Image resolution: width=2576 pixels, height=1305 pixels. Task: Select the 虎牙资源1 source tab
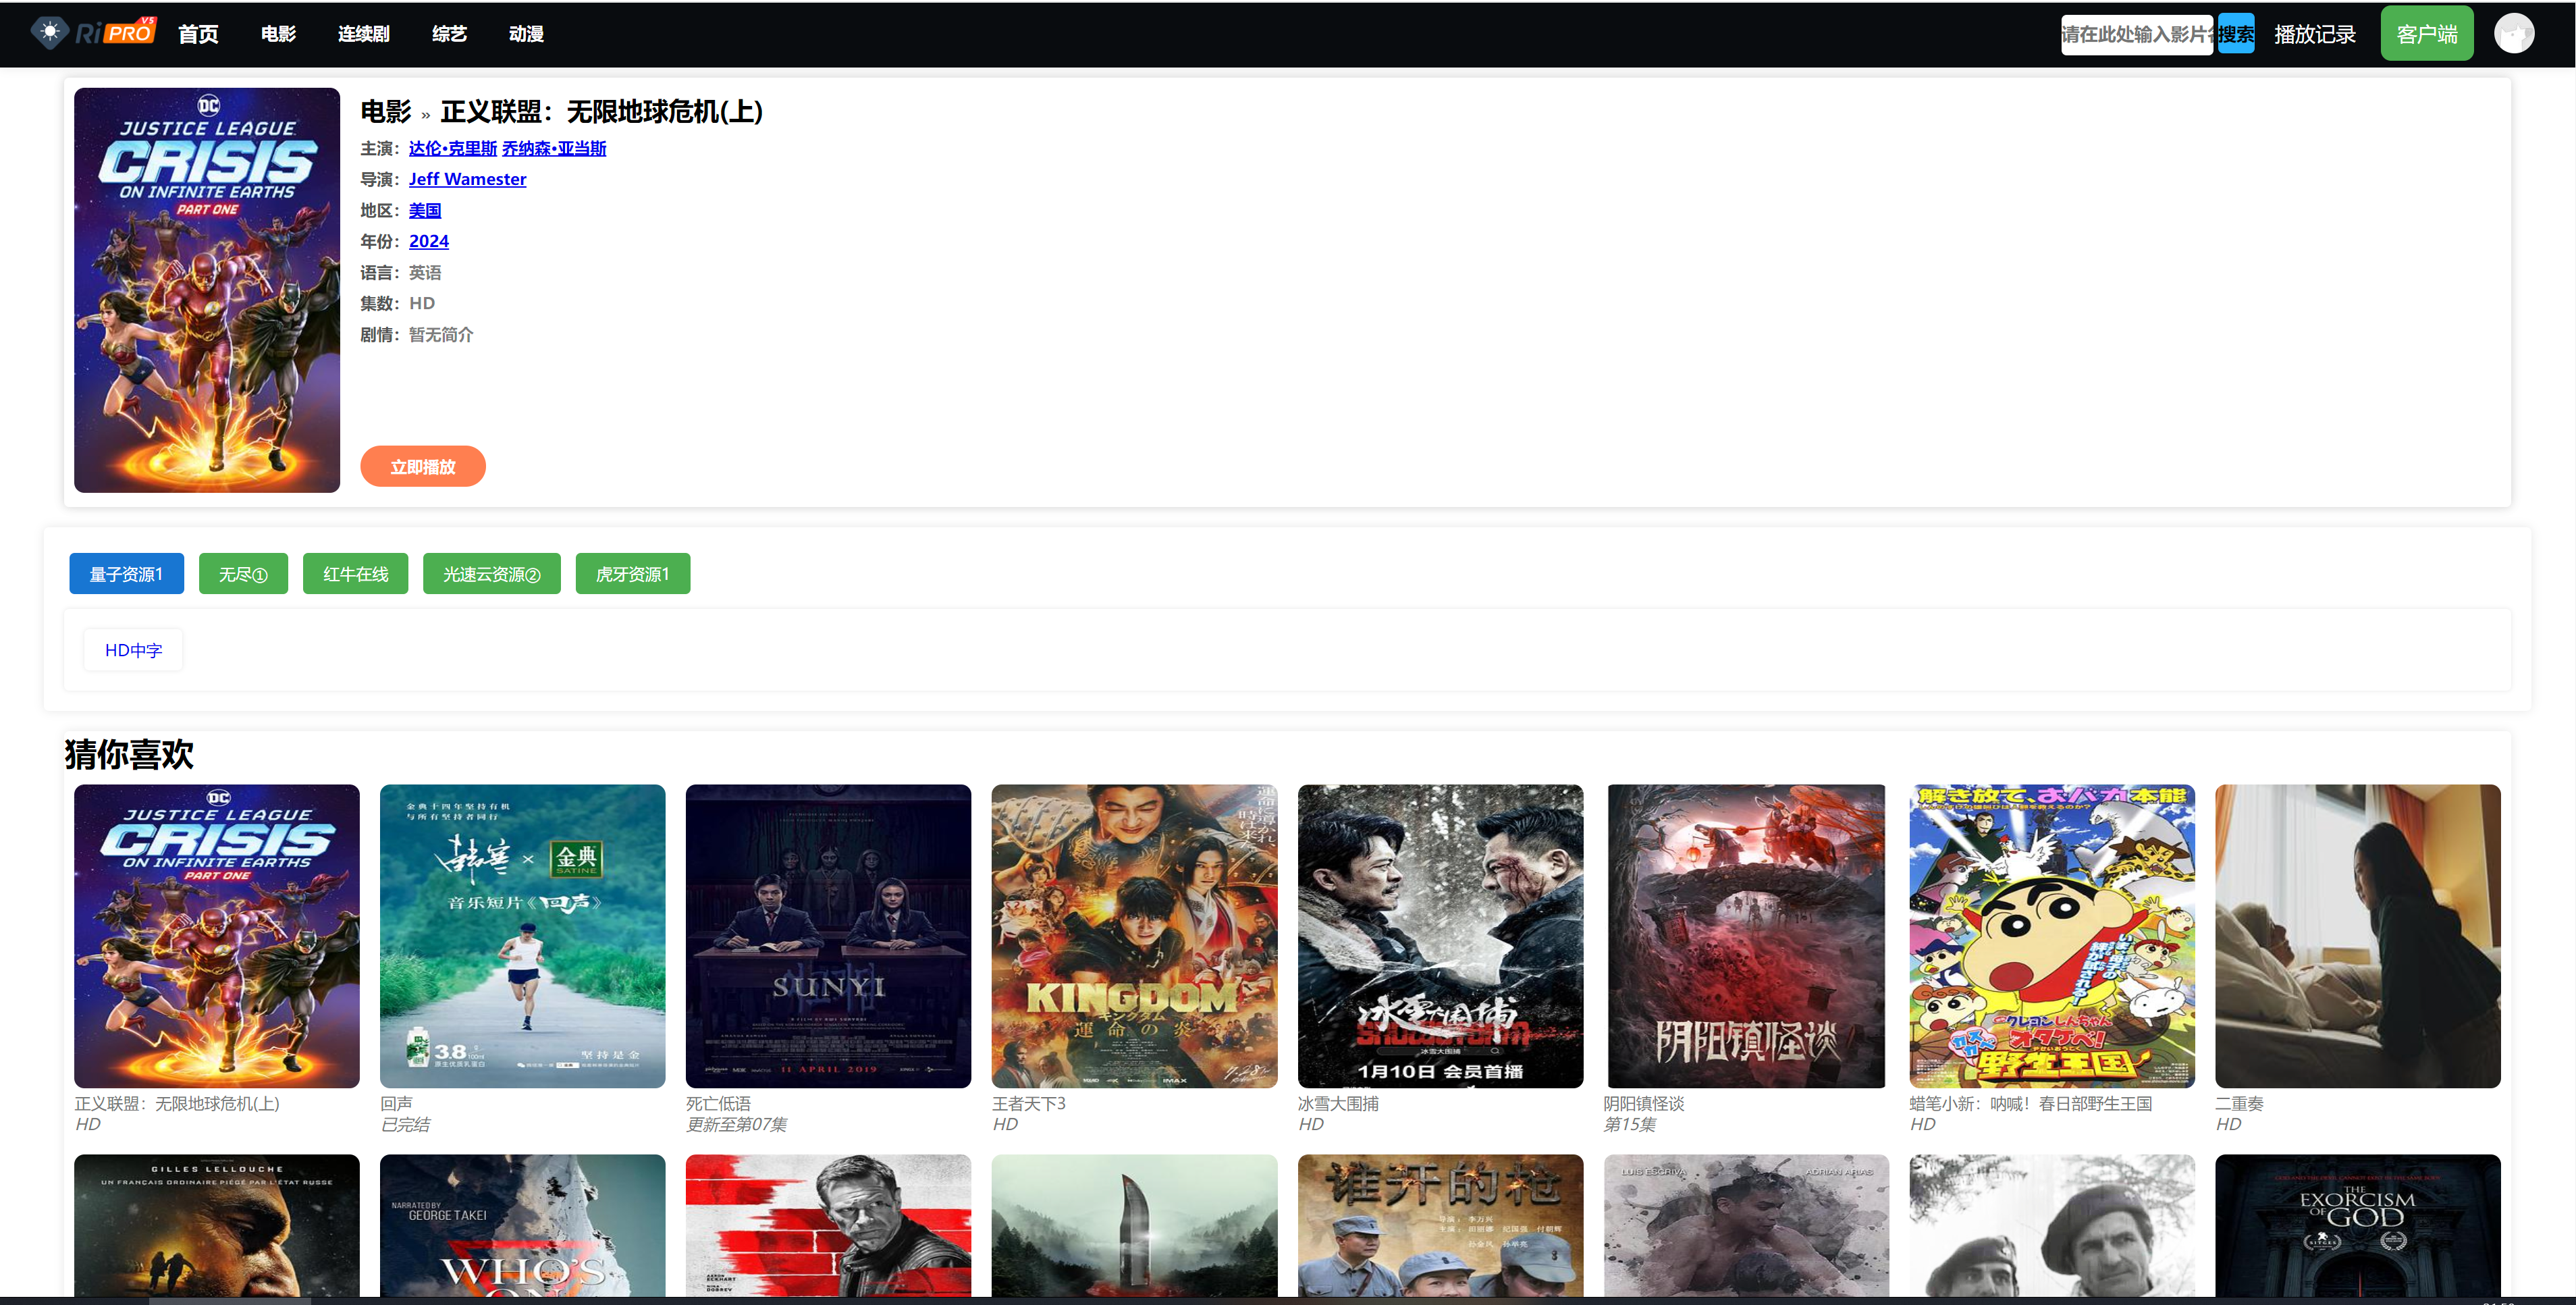632,574
